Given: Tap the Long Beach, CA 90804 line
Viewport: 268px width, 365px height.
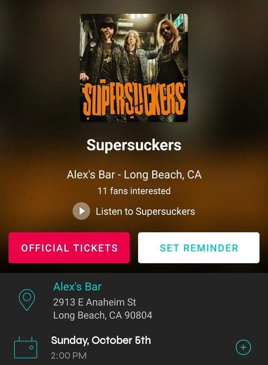Looking at the screenshot, I should pyautogui.click(x=103, y=315).
